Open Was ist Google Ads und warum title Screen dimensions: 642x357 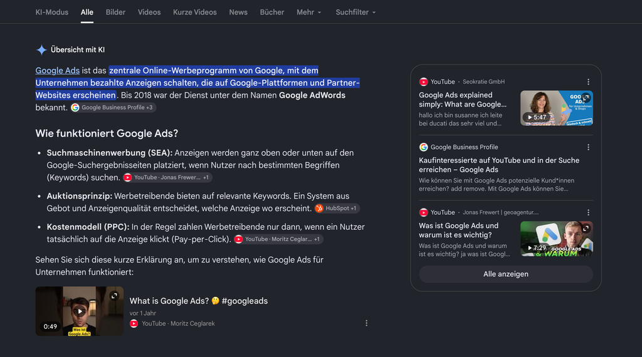(458, 230)
